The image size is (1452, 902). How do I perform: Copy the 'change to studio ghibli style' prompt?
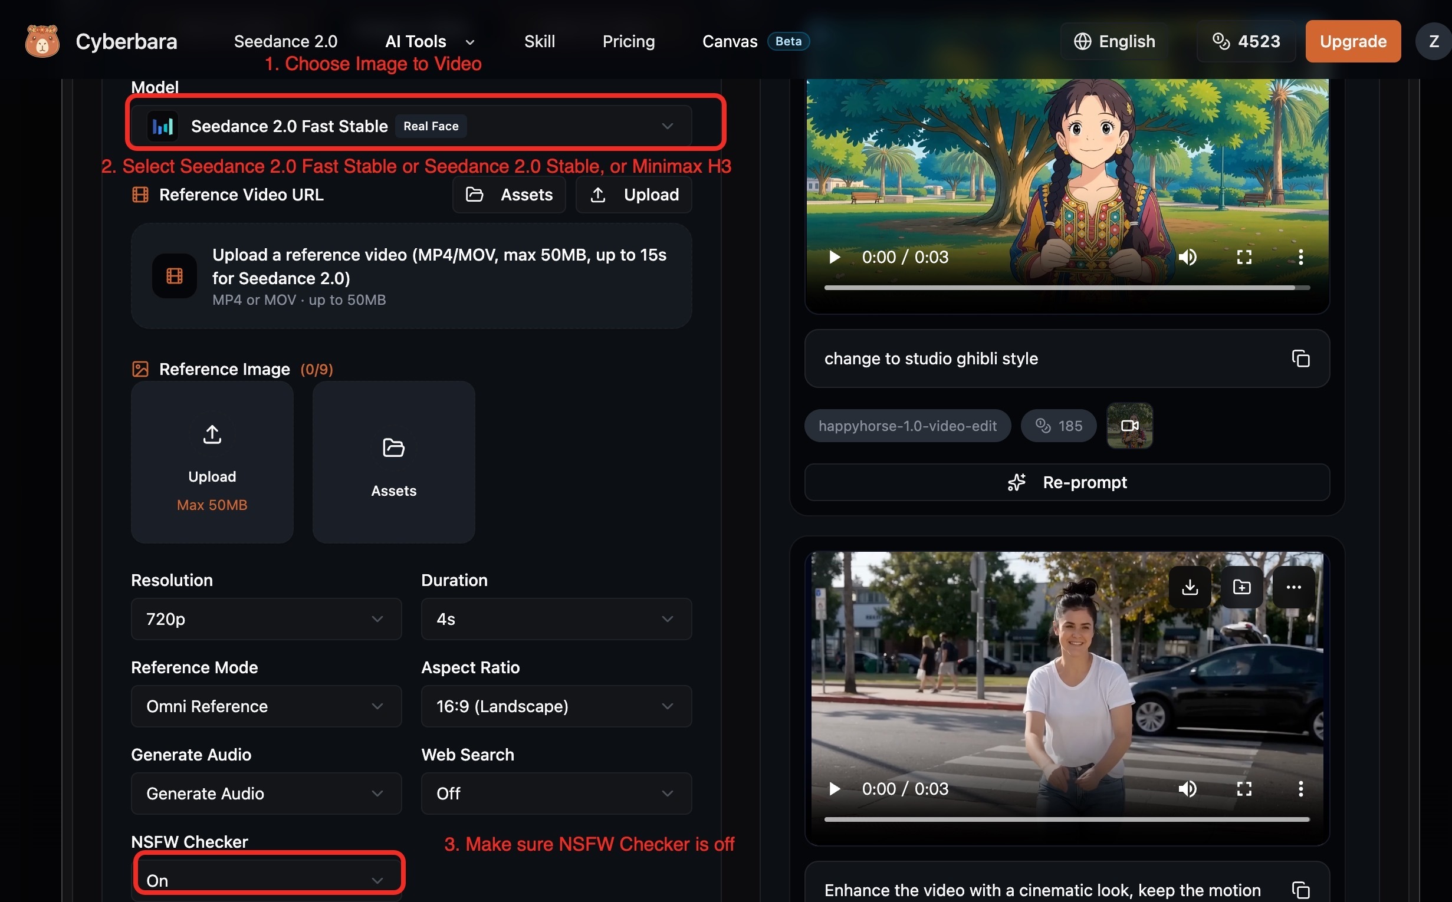click(1300, 358)
